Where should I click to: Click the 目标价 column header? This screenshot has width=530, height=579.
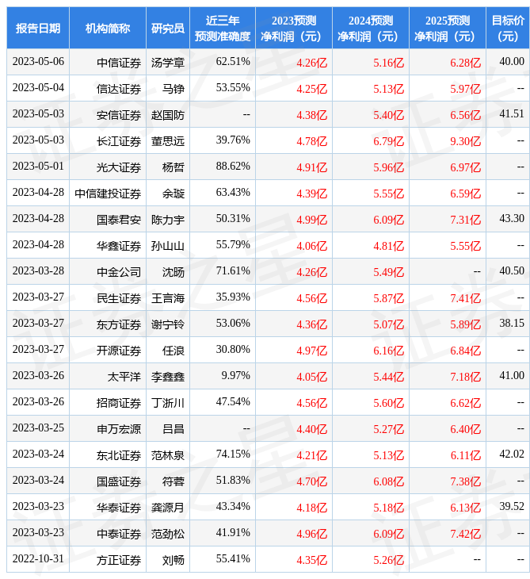pyautogui.click(x=508, y=29)
